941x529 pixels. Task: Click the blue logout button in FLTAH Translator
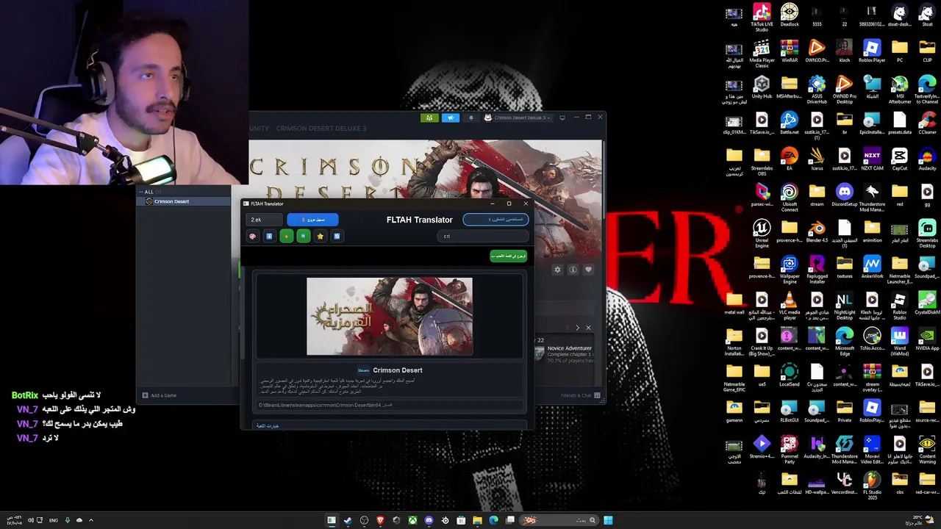(x=312, y=220)
